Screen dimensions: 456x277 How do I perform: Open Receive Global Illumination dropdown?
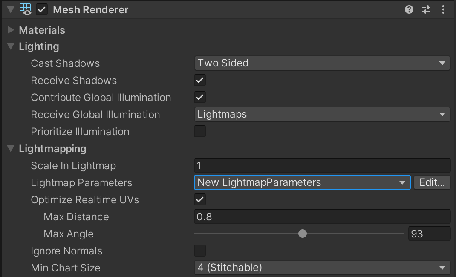click(x=322, y=114)
